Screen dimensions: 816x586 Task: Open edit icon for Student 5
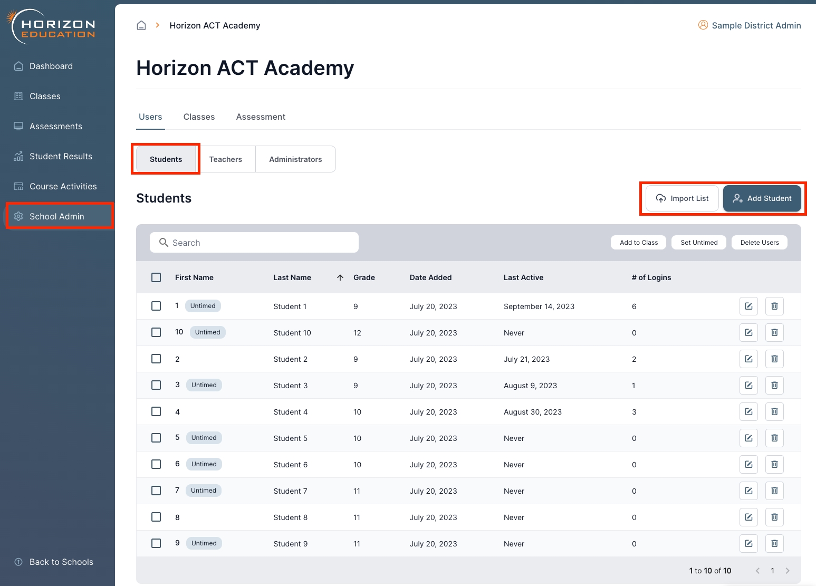pyautogui.click(x=748, y=438)
